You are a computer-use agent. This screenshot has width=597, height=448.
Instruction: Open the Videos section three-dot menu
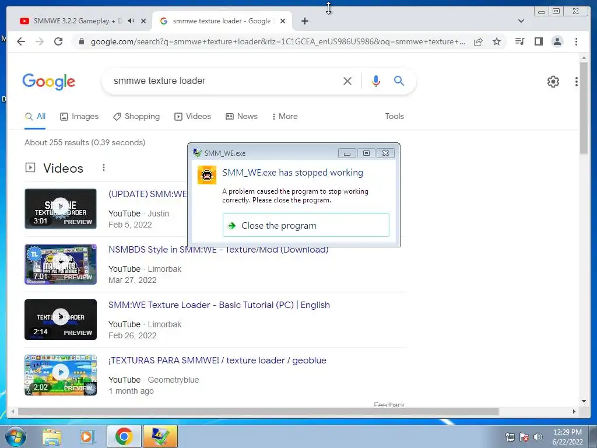104,167
